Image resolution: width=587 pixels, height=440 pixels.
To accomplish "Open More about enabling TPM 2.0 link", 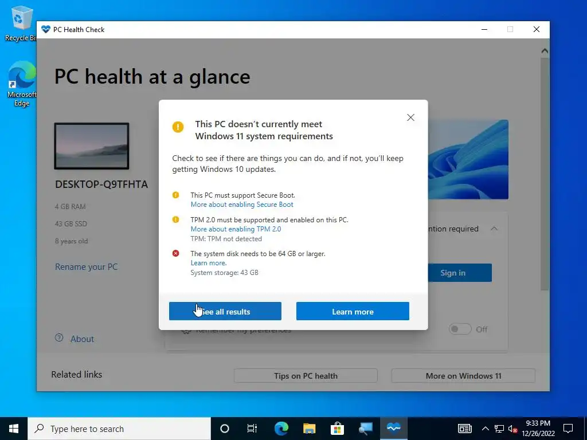I will click(x=236, y=229).
